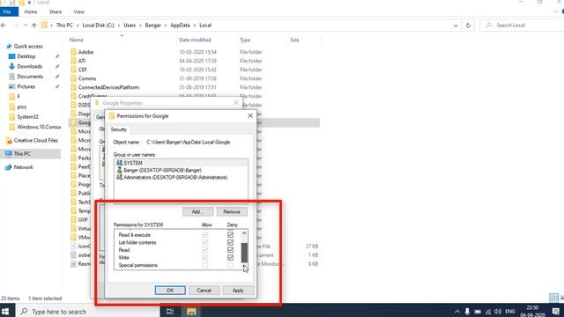564x317 pixels.
Task: Click the SYSTEM group icon in list
Action: pyautogui.click(x=120, y=163)
